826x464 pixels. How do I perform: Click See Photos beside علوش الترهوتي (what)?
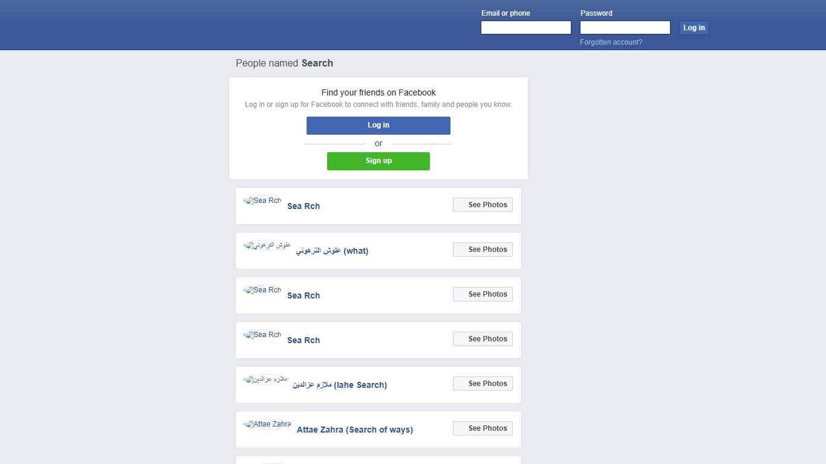point(483,249)
